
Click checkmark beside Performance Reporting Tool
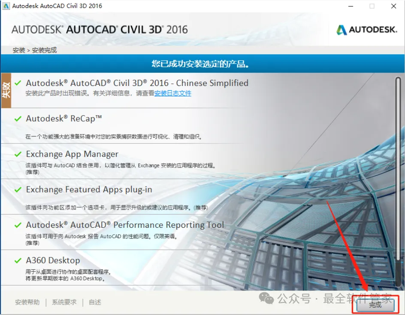(x=18, y=225)
